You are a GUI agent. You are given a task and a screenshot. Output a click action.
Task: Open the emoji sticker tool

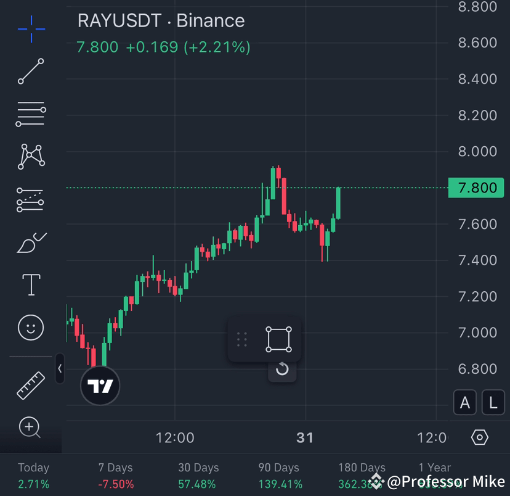pyautogui.click(x=30, y=327)
